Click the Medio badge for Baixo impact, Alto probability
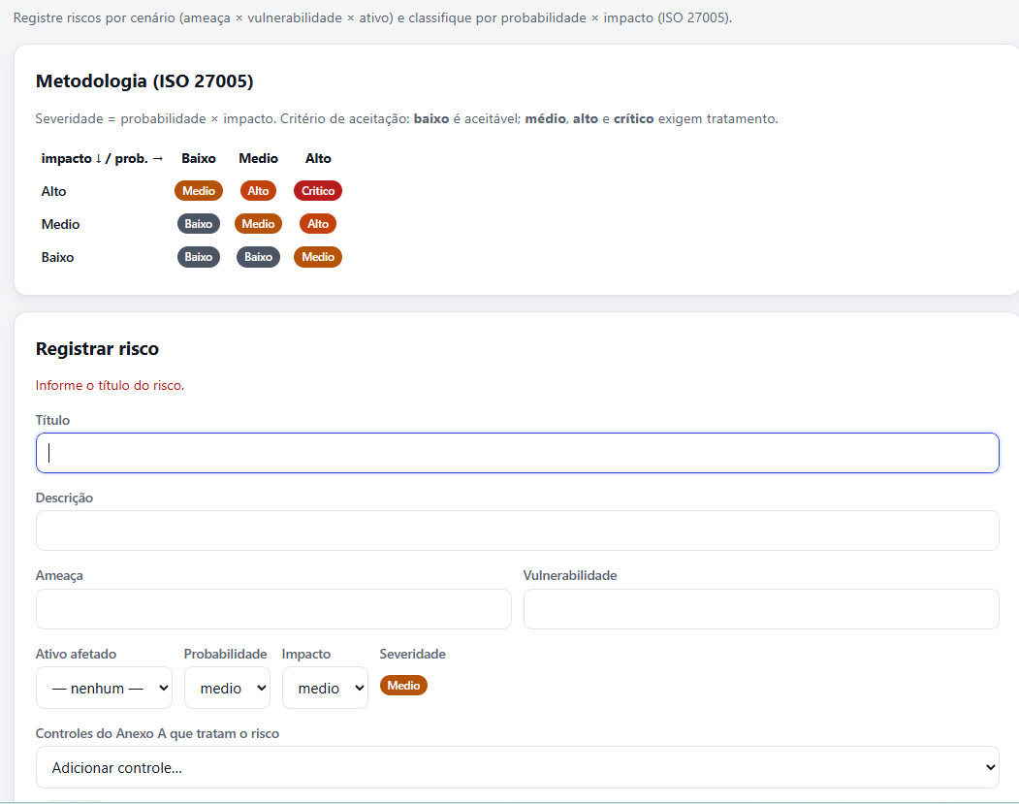 coord(318,257)
